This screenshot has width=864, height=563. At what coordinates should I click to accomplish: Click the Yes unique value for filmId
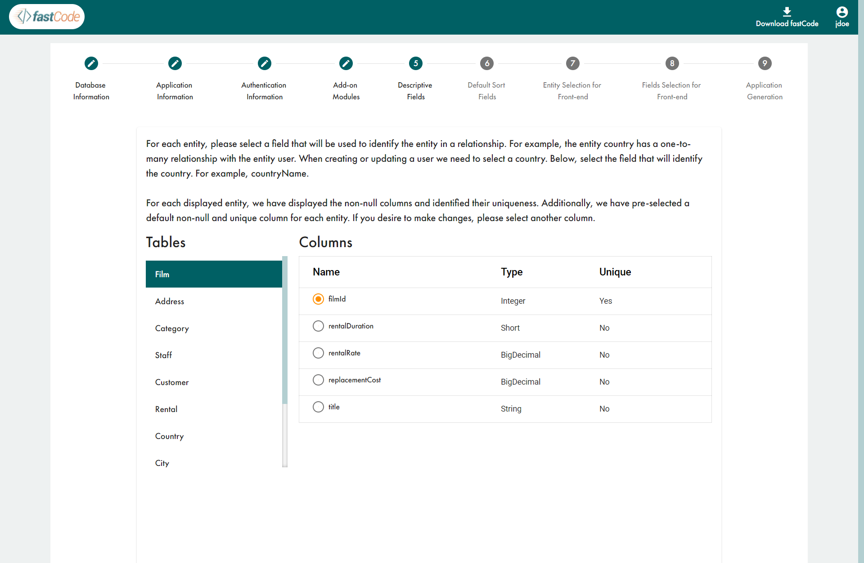[x=606, y=301]
